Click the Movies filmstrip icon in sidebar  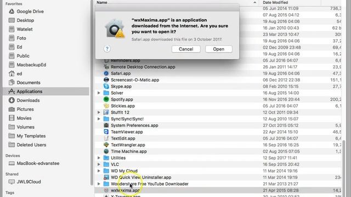(x=12, y=118)
